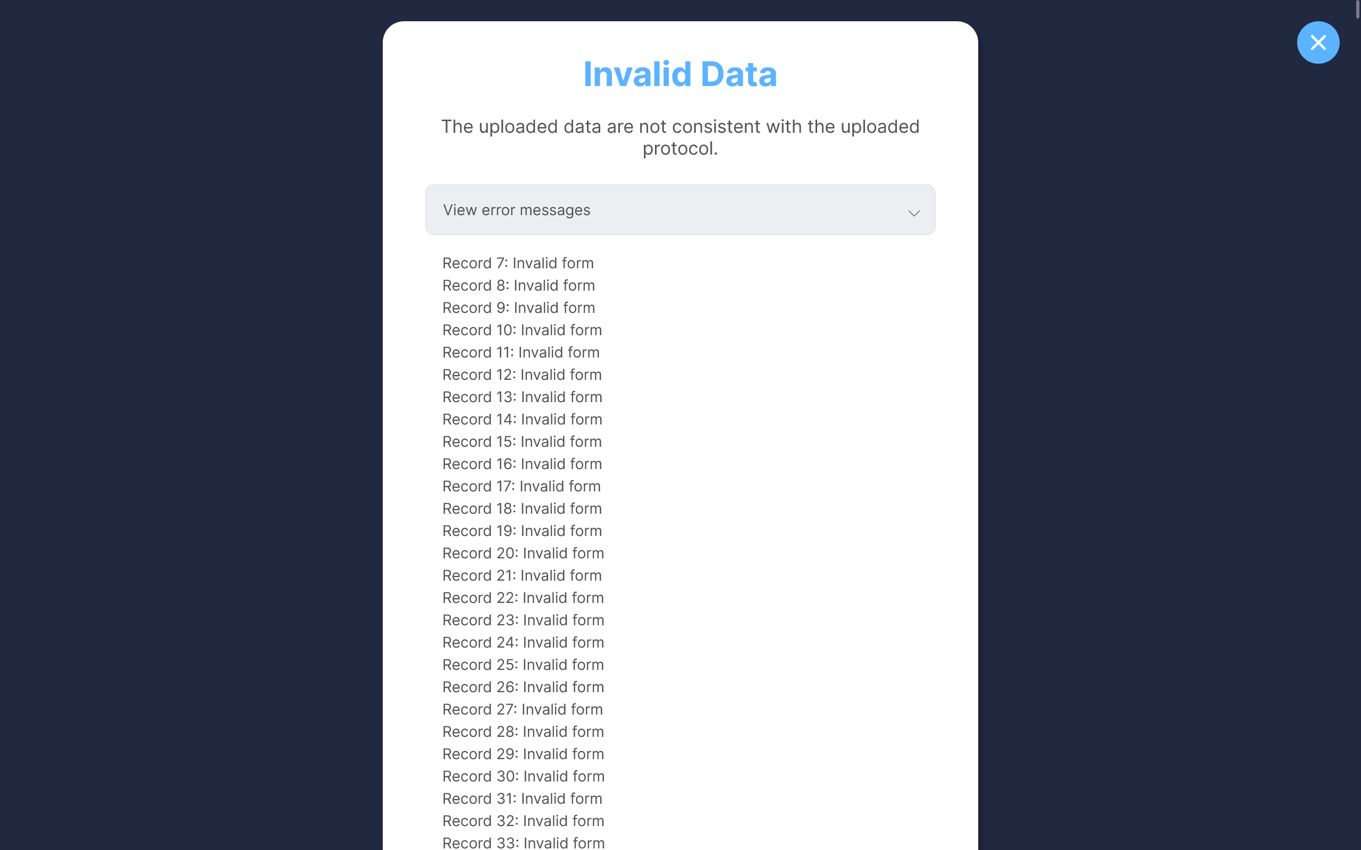The height and width of the screenshot is (850, 1361).
Task: Select the Record 23 error message
Action: tap(523, 620)
